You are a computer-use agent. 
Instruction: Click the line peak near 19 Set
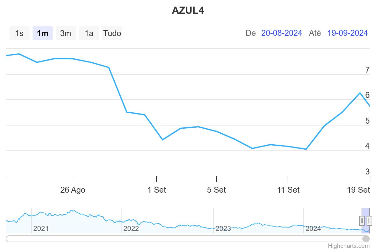pos(360,93)
